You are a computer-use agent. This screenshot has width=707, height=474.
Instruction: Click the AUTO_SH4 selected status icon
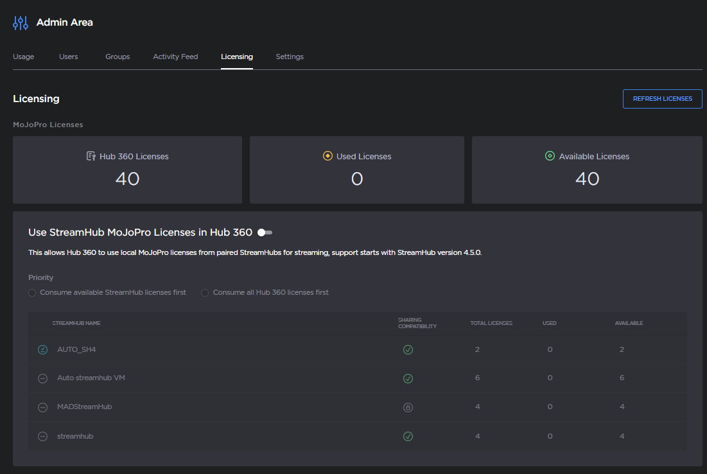pyautogui.click(x=42, y=349)
